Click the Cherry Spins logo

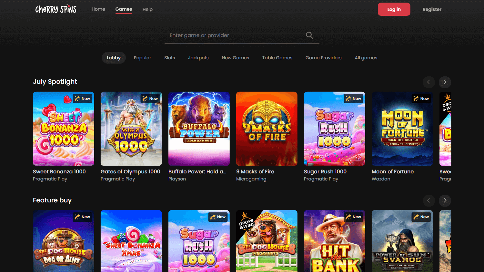pyautogui.click(x=56, y=9)
